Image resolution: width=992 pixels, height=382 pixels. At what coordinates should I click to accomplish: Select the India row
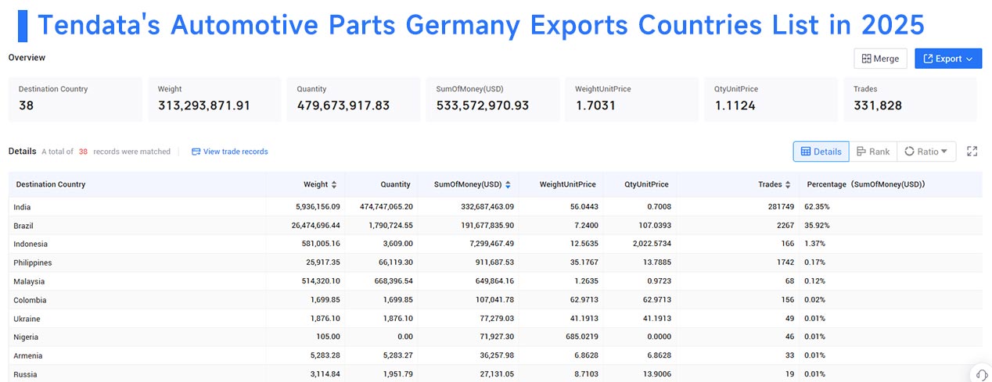click(x=495, y=207)
